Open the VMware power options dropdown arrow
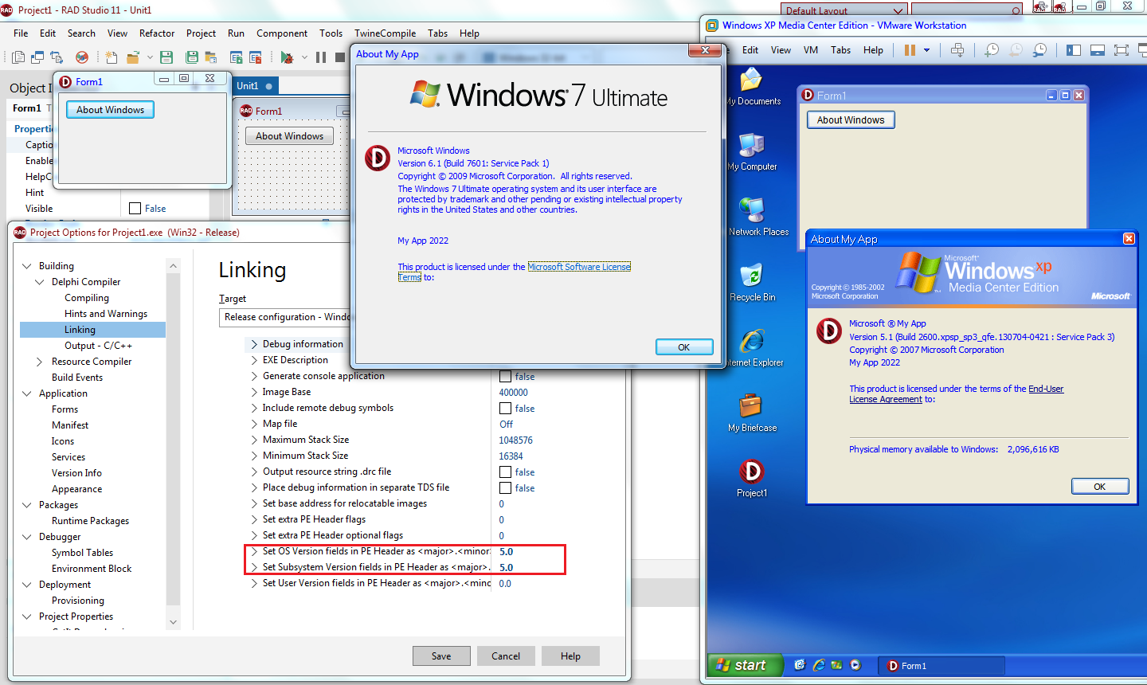Screen dimensions: 1147x685 click(926, 50)
